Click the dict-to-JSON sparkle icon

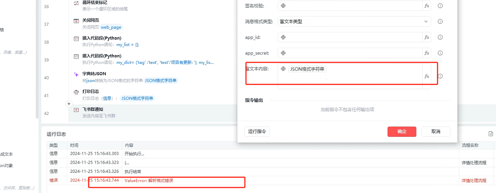tap(76, 74)
